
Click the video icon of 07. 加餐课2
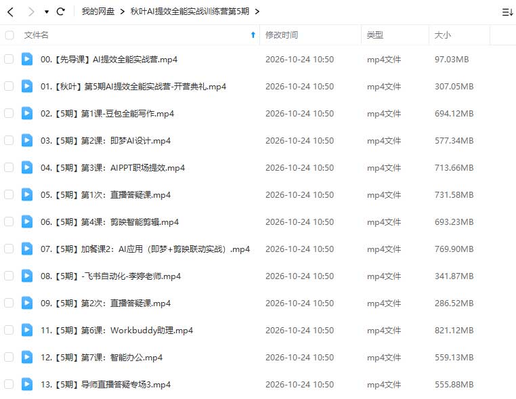pos(27,249)
